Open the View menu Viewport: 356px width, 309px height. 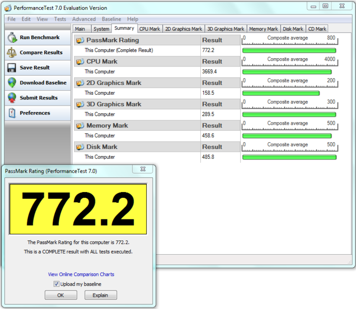coord(42,19)
